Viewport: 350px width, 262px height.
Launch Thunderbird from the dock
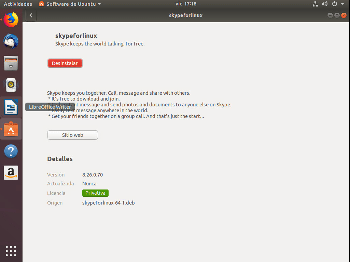[x=11, y=41]
